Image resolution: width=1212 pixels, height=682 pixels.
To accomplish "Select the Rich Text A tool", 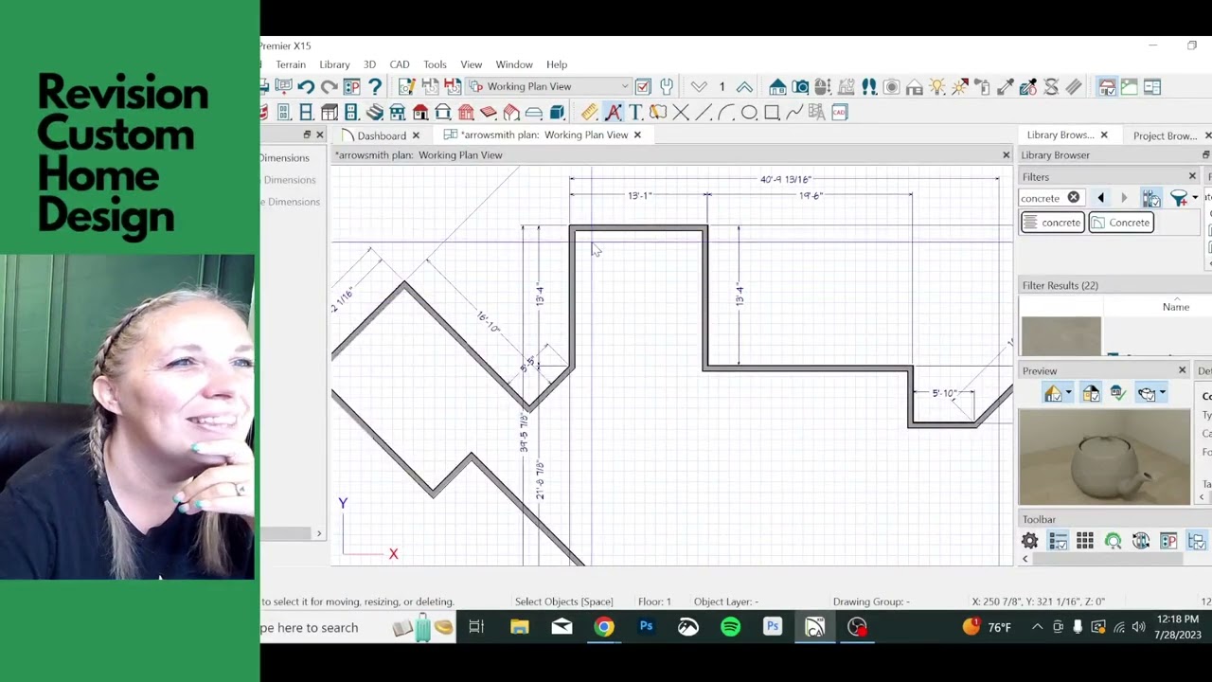I will click(614, 112).
